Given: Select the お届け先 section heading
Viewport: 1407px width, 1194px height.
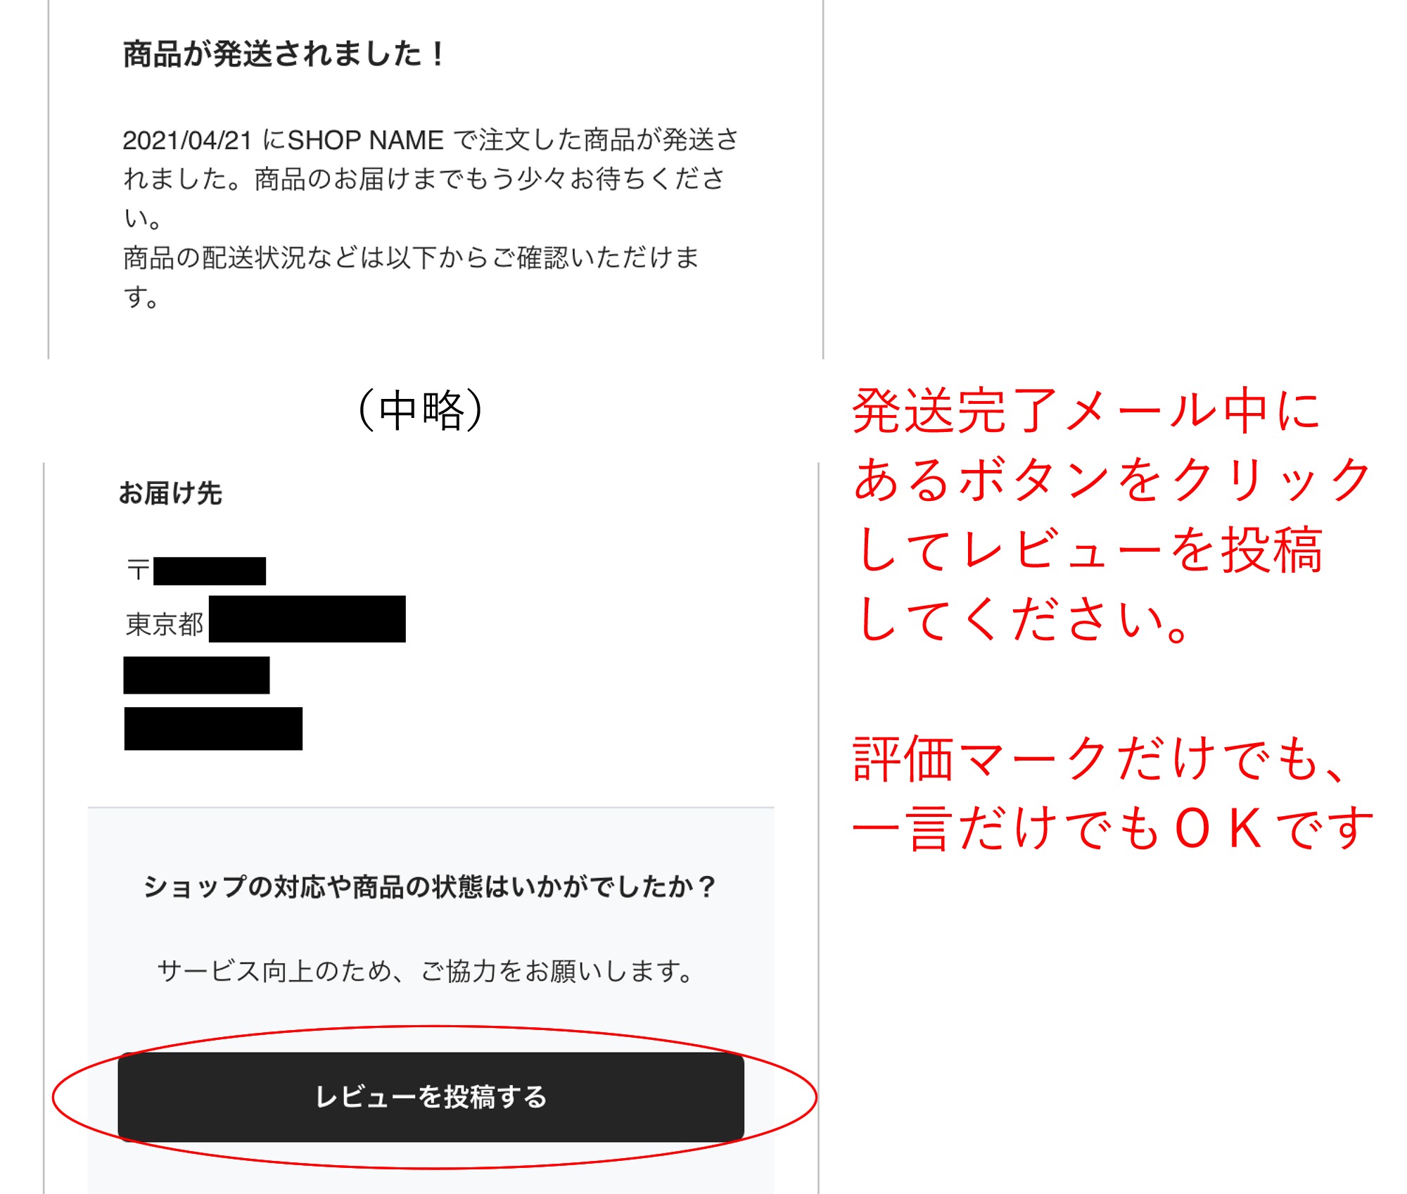Looking at the screenshot, I should (170, 493).
